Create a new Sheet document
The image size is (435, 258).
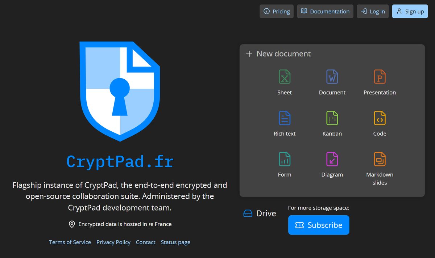point(285,83)
